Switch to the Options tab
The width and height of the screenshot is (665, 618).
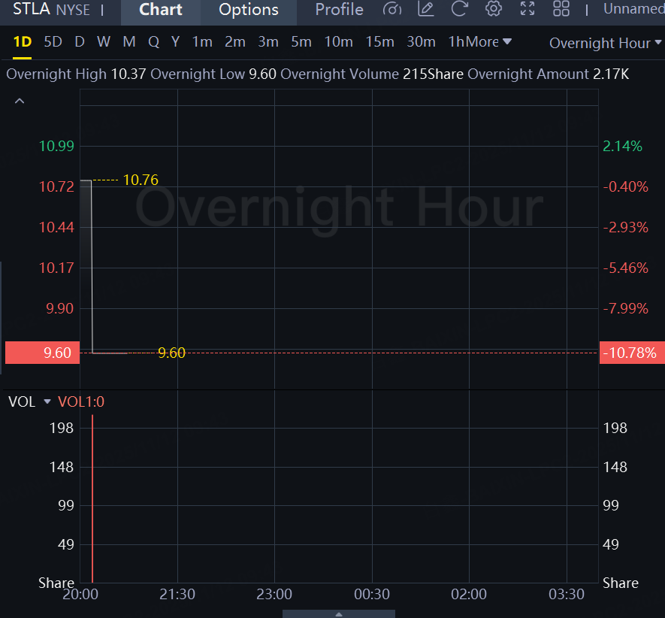coord(249,10)
